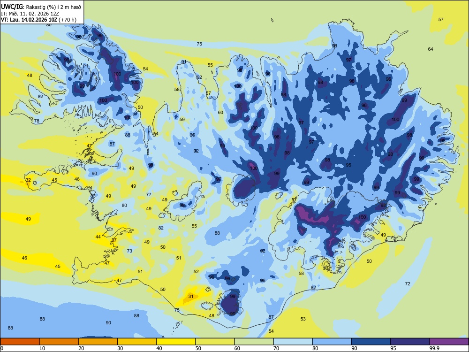Click the '59' humidity value on map
The image size is (469, 352).
(182, 119)
